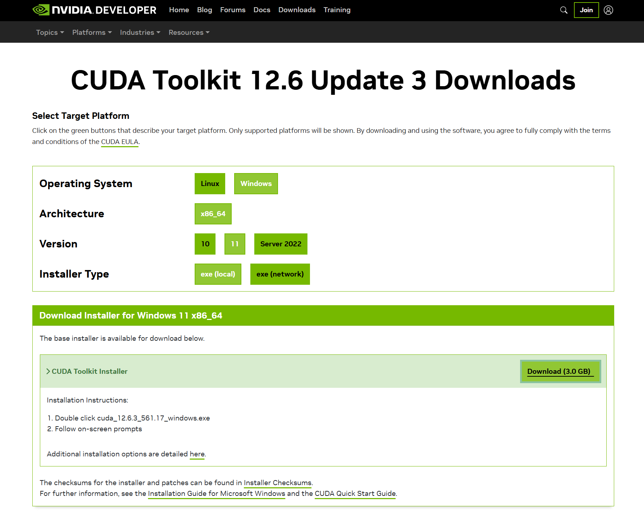
Task: Choose Windows version 10
Action: 205,244
